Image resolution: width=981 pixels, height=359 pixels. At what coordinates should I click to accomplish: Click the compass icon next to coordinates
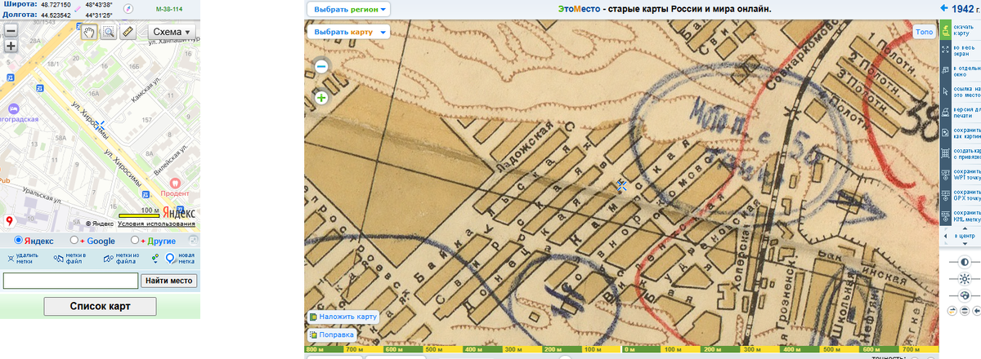pos(127,9)
